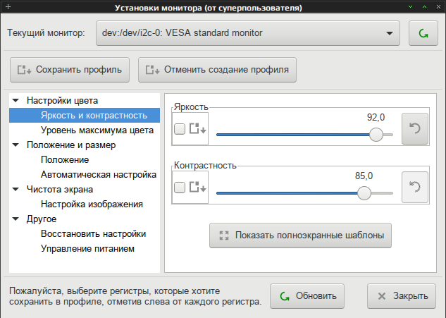The image size is (446, 318).
Task: Click the Закрыть button
Action: (x=402, y=296)
